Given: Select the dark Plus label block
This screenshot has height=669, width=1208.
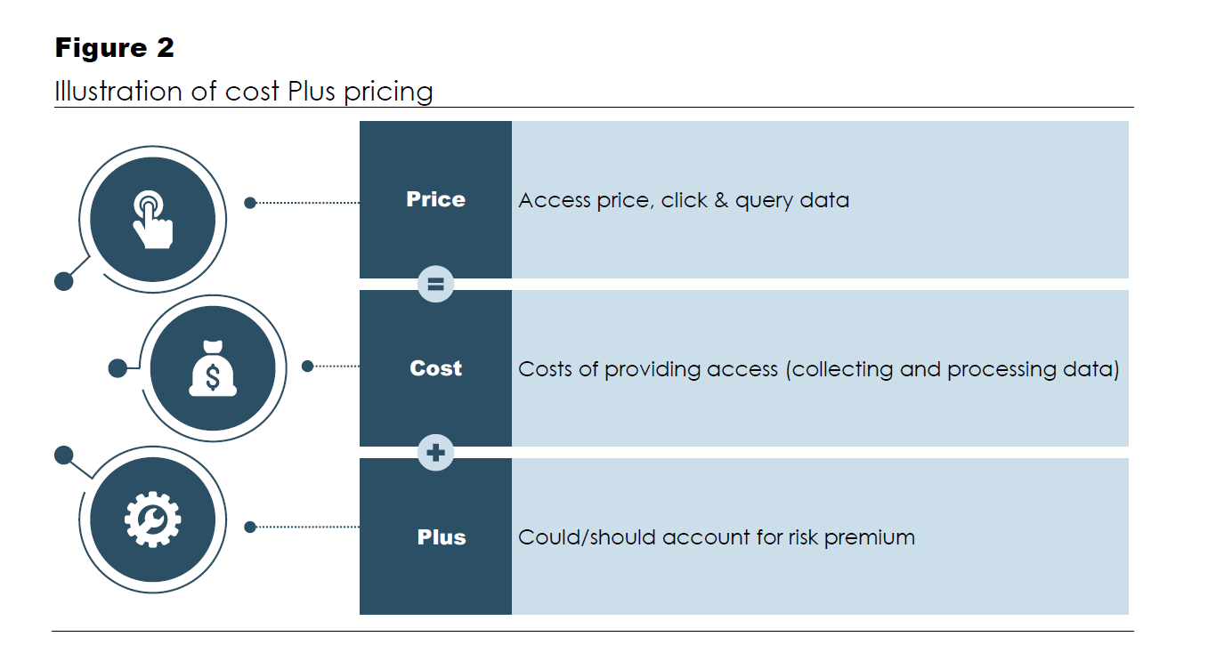Looking at the screenshot, I should (435, 536).
